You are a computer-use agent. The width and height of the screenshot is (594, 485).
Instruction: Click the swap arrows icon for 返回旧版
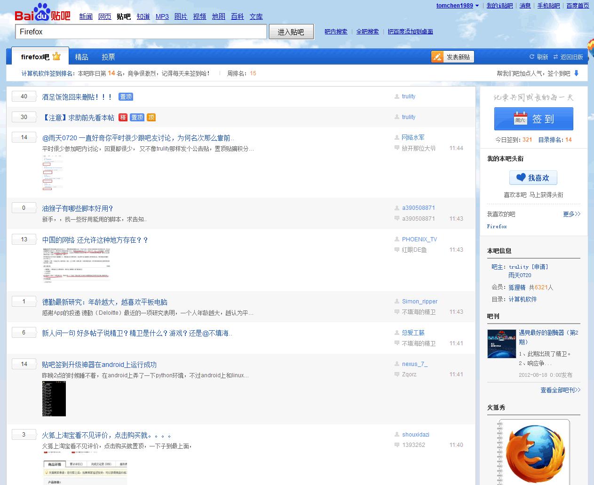[x=555, y=56]
